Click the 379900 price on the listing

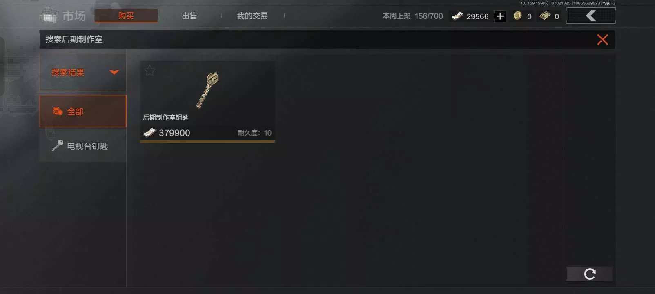(x=174, y=133)
